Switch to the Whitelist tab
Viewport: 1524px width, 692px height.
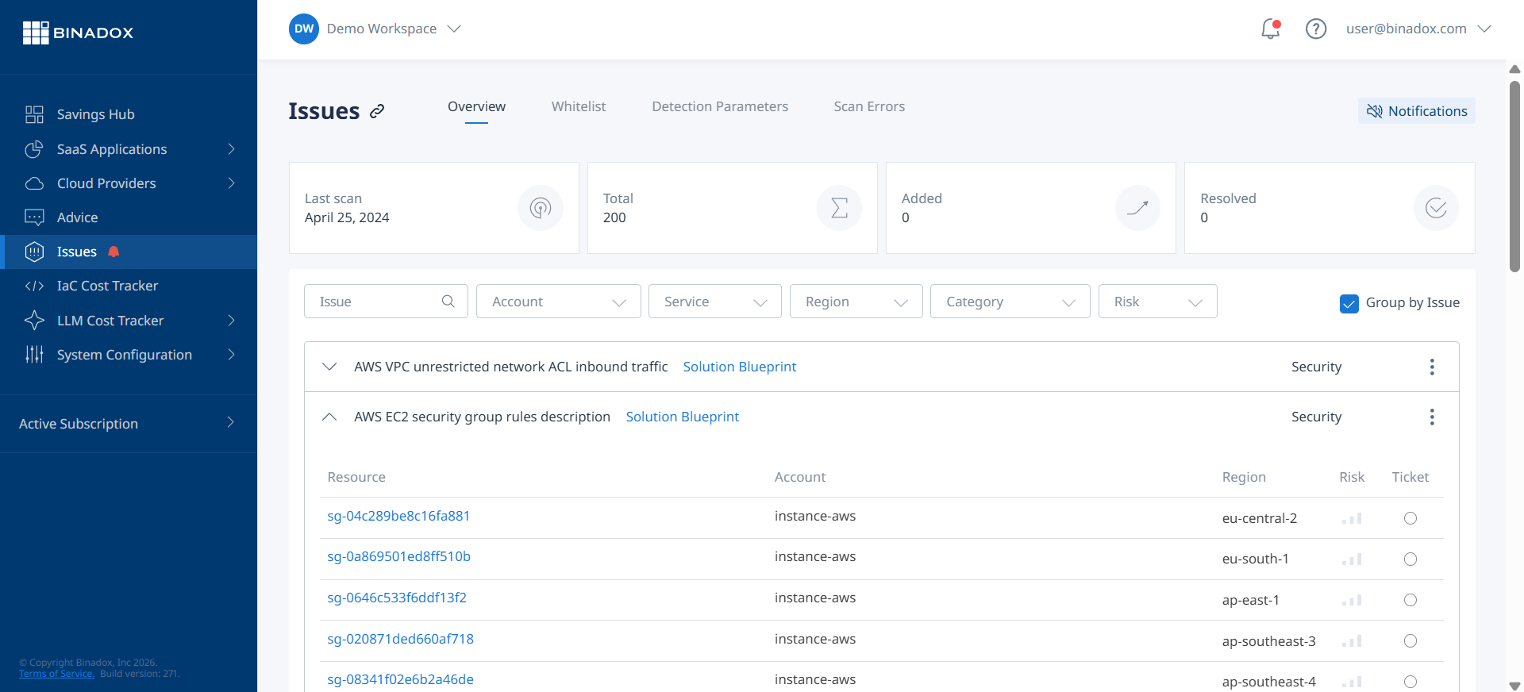click(579, 106)
